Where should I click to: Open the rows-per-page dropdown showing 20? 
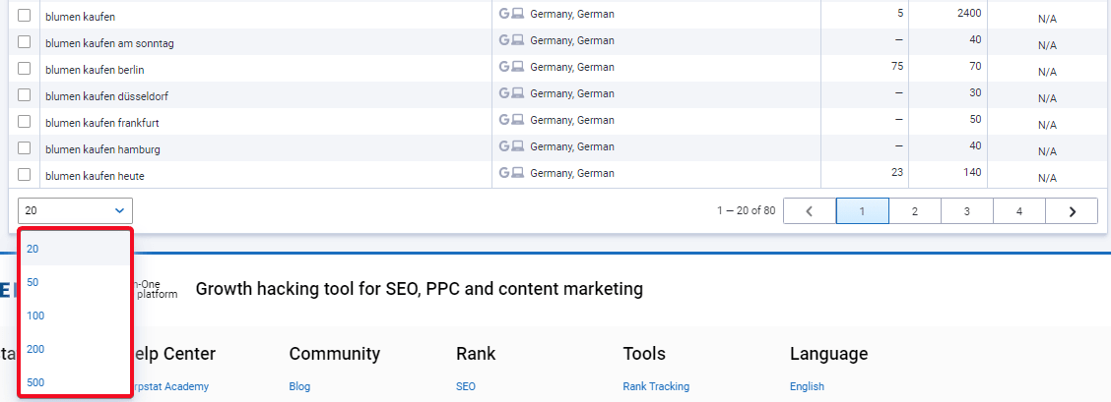click(x=75, y=210)
